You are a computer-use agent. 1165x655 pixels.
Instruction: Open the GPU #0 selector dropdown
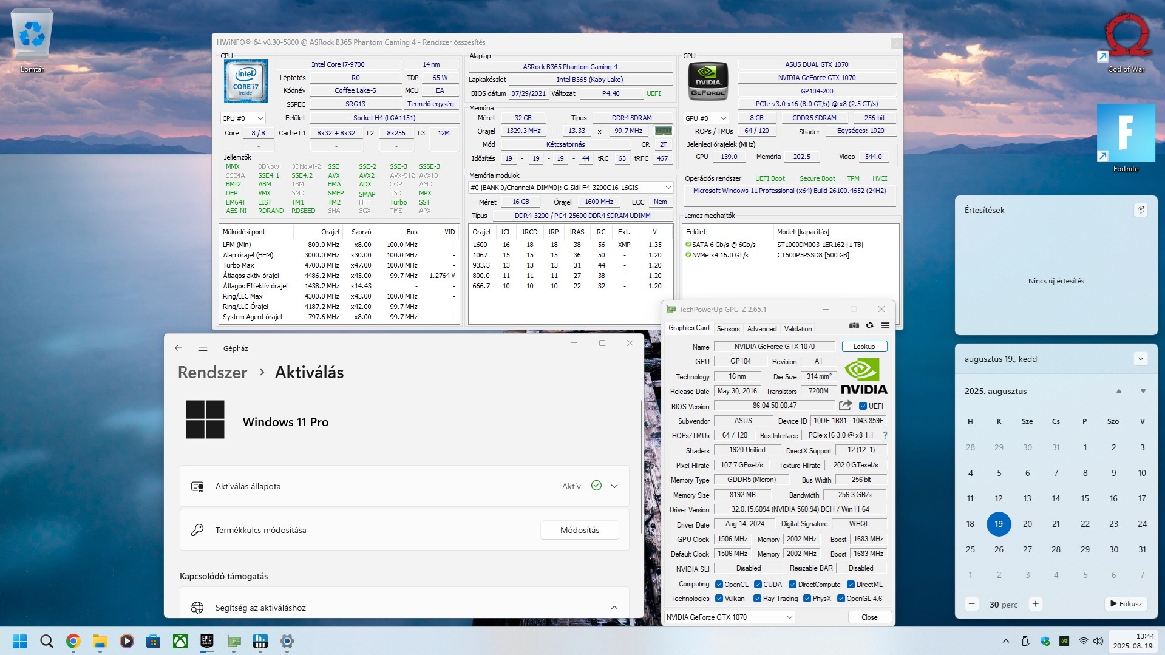coord(706,118)
